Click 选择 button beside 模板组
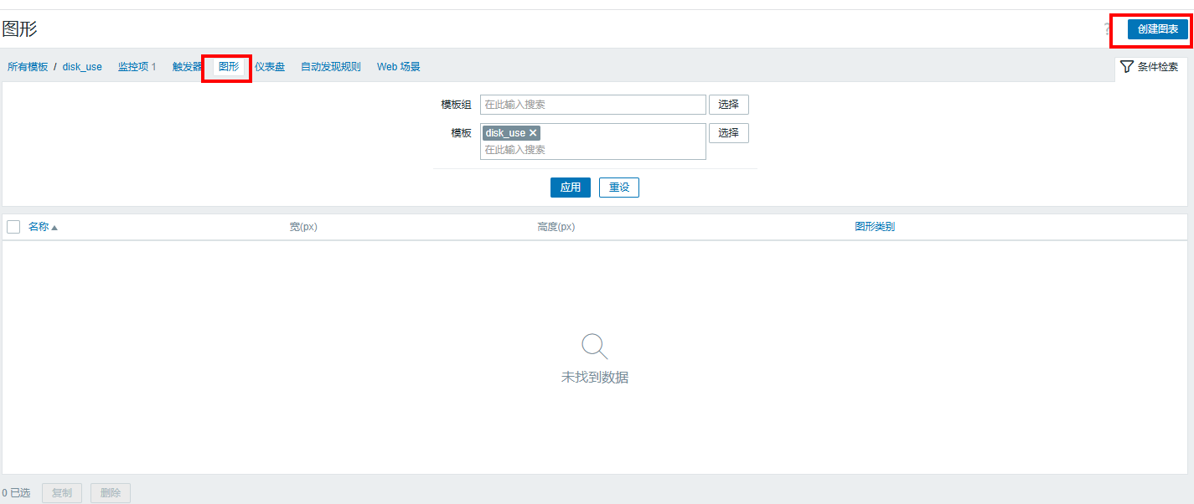This screenshot has height=504, width=1194. coord(729,105)
